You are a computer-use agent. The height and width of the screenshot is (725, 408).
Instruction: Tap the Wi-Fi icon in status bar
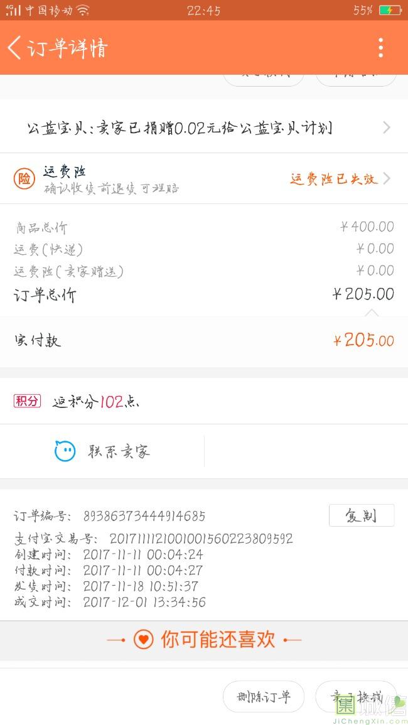83,10
